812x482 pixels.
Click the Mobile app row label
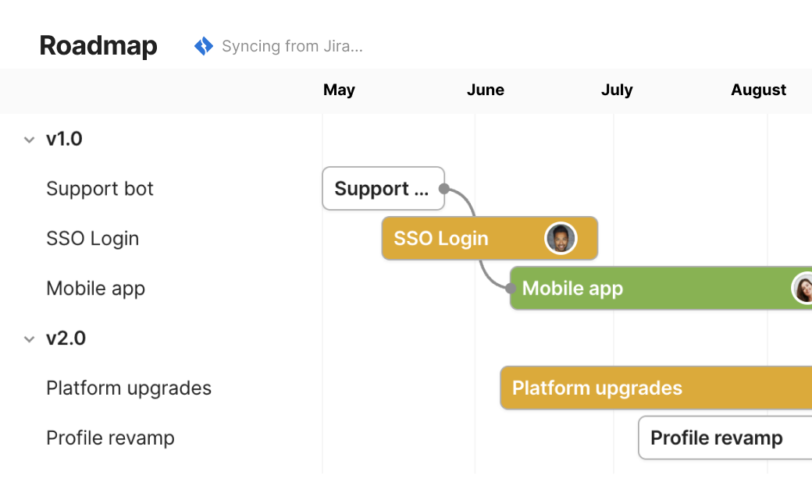(95, 288)
